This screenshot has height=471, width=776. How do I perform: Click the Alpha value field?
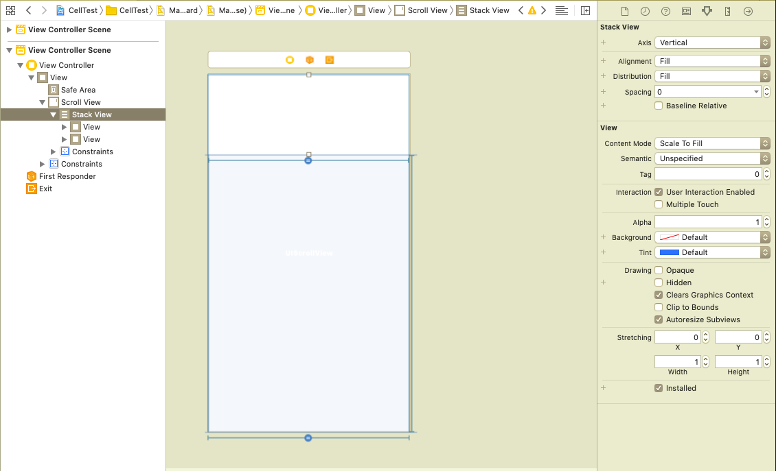point(708,222)
